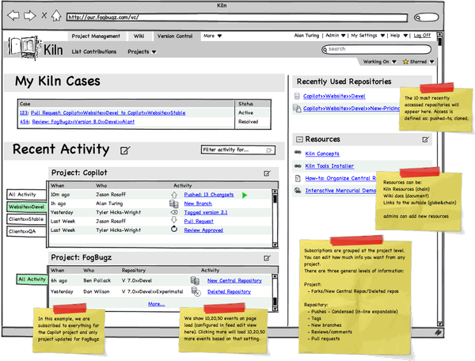Open the Working On dropdown

(380, 61)
